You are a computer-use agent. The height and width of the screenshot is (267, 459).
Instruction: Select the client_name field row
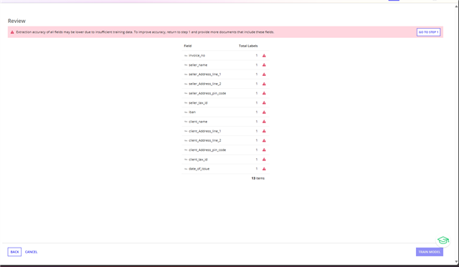(225, 122)
